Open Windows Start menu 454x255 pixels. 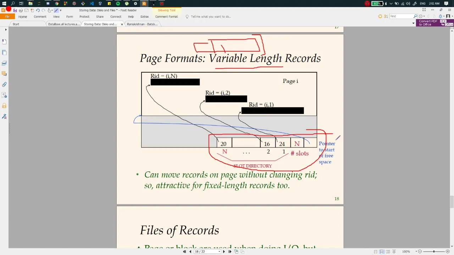(x=4, y=4)
